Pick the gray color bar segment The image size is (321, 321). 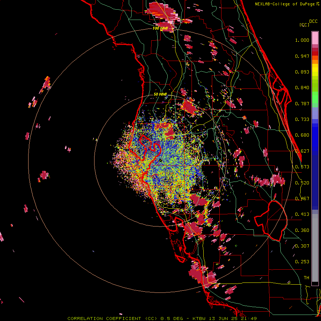[x=315, y=248]
